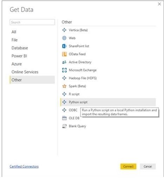Image resolution: width=164 pixels, height=178 pixels.
Task: Pick SharePoint list label
Action: click(79, 46)
